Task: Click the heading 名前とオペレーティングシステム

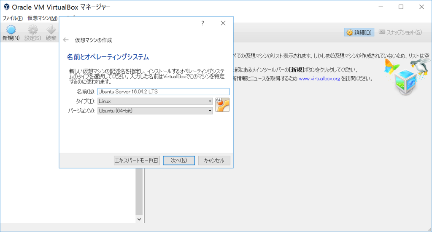Action: [x=108, y=57]
